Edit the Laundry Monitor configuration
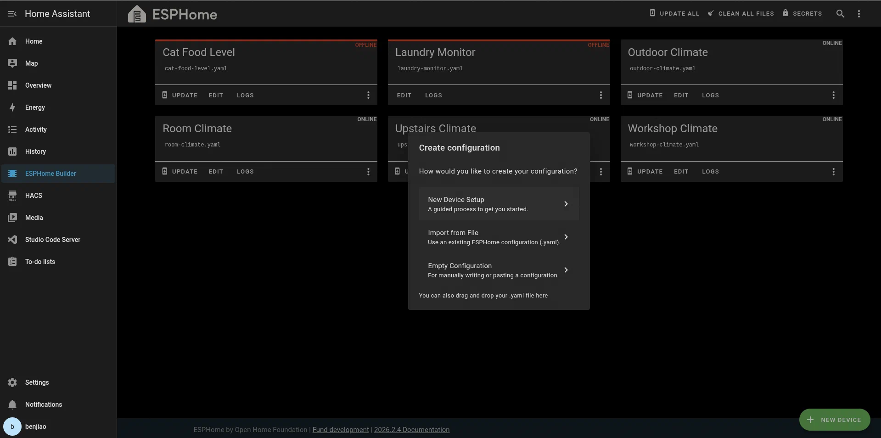Screen dimensions: 881x438 404,95
